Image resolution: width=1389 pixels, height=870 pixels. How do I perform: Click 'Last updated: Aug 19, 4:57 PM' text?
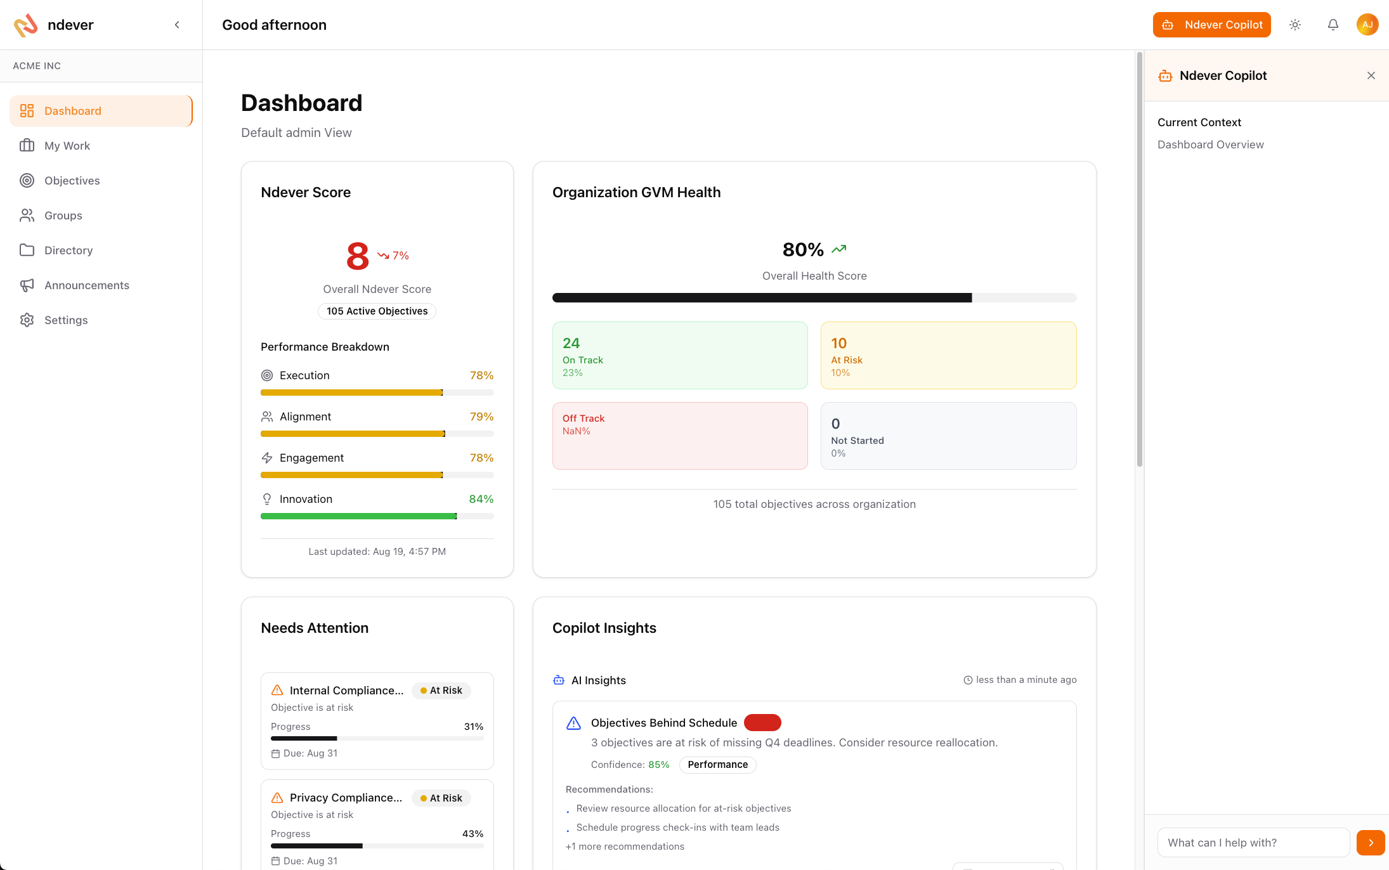[x=377, y=552]
